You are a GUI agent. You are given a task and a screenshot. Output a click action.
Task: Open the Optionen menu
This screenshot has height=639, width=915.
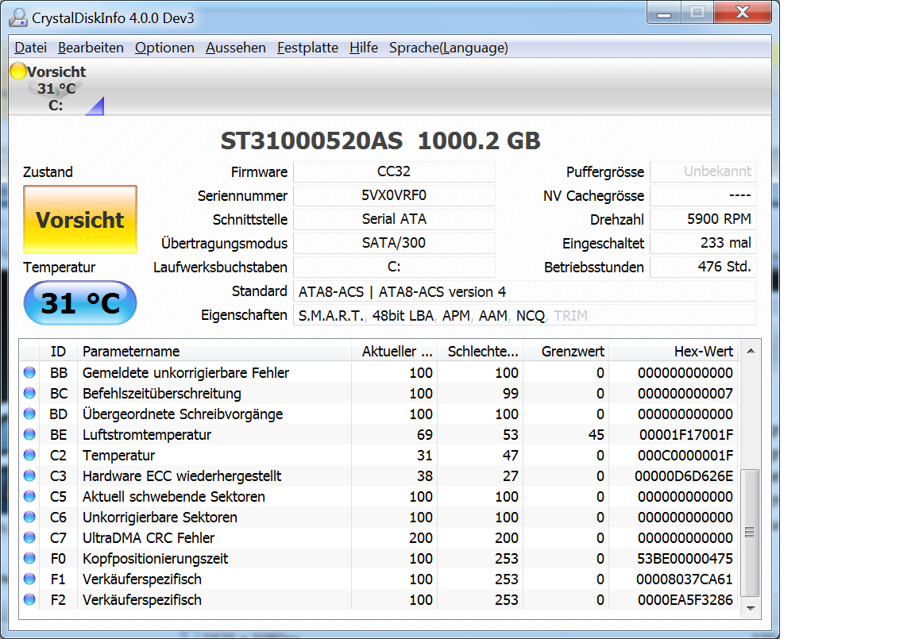point(164,48)
